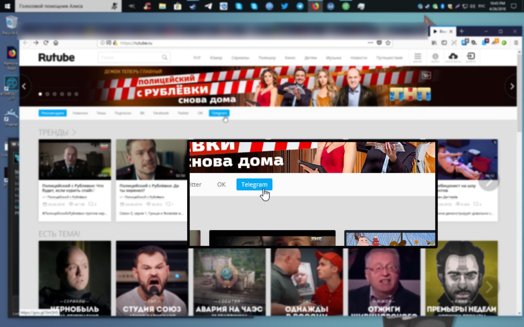Switch to the Темы tab

(101, 113)
